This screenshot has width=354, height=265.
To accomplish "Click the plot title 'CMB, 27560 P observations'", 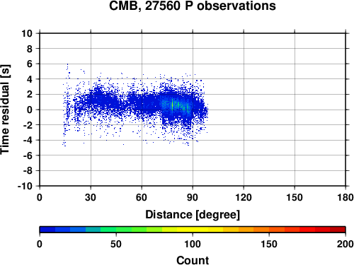I will (x=193, y=6).
